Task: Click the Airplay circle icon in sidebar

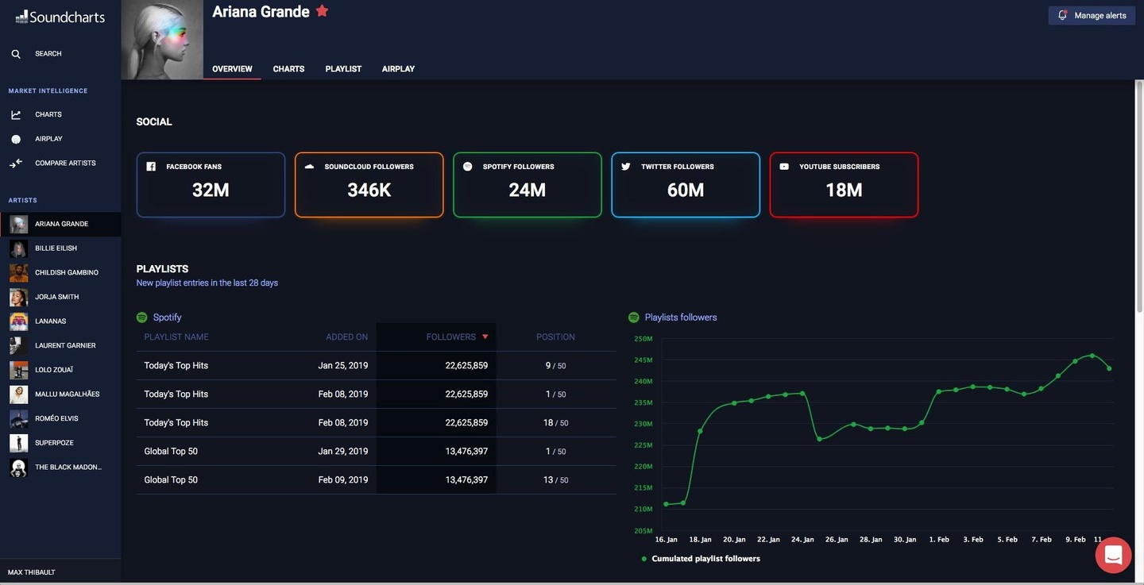Action: point(16,139)
